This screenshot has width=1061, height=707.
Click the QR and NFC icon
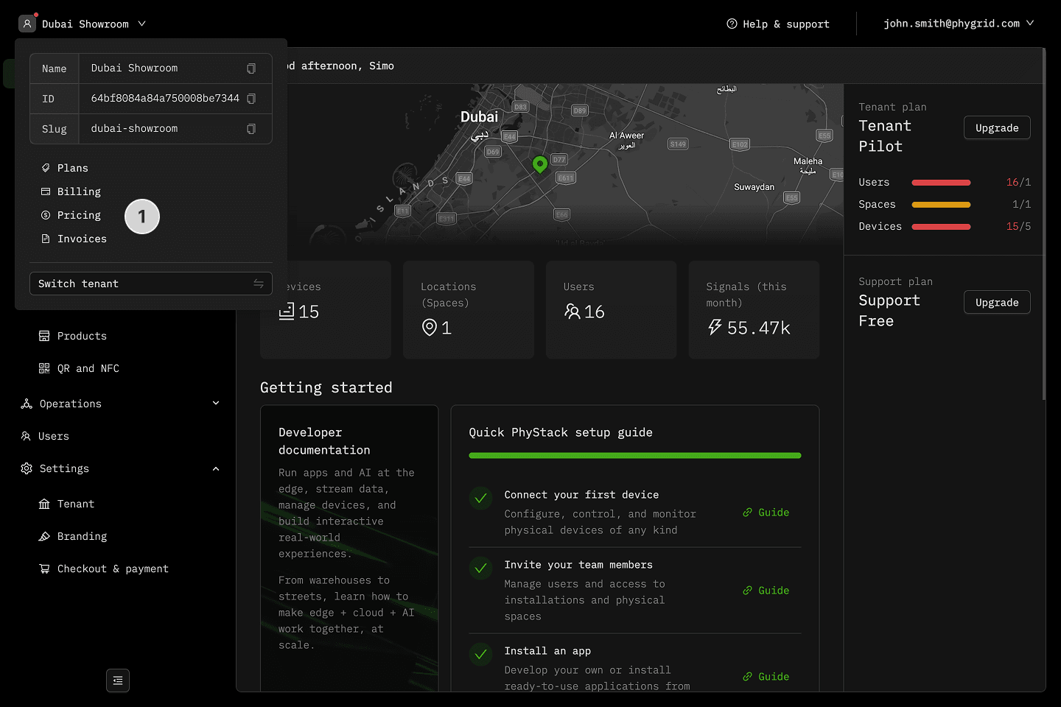tap(44, 368)
